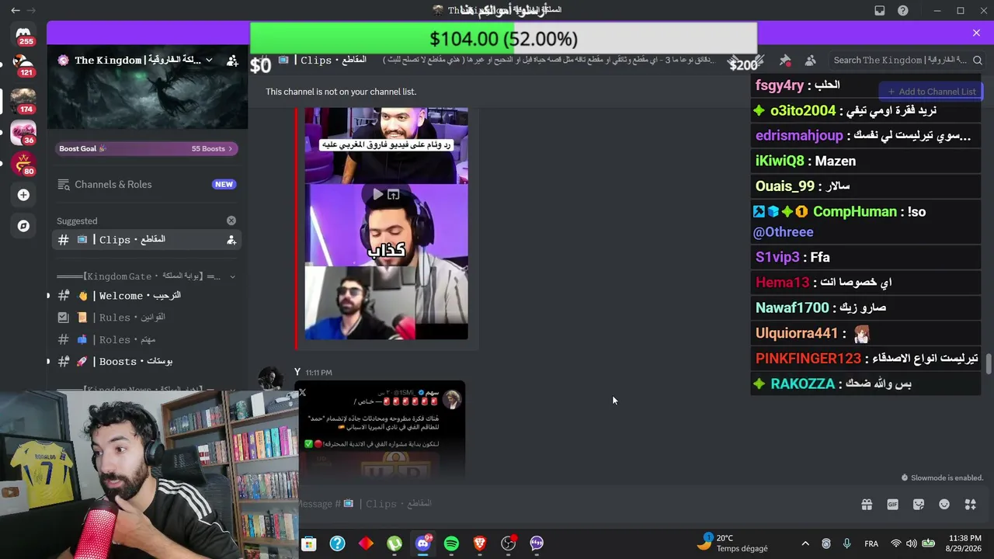Show hidden system tray icons
Screen dimensions: 994x559
coord(805,543)
